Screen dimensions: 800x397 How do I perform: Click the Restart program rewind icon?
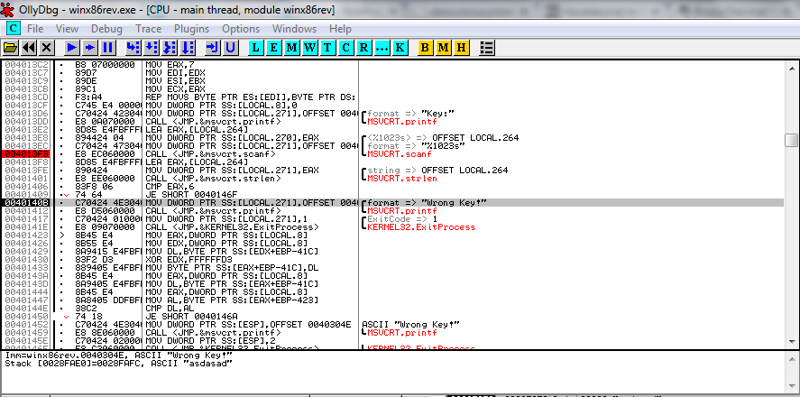click(29, 48)
